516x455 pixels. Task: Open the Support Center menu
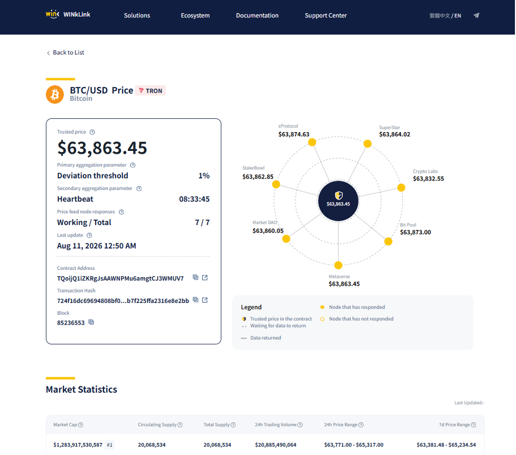(325, 15)
